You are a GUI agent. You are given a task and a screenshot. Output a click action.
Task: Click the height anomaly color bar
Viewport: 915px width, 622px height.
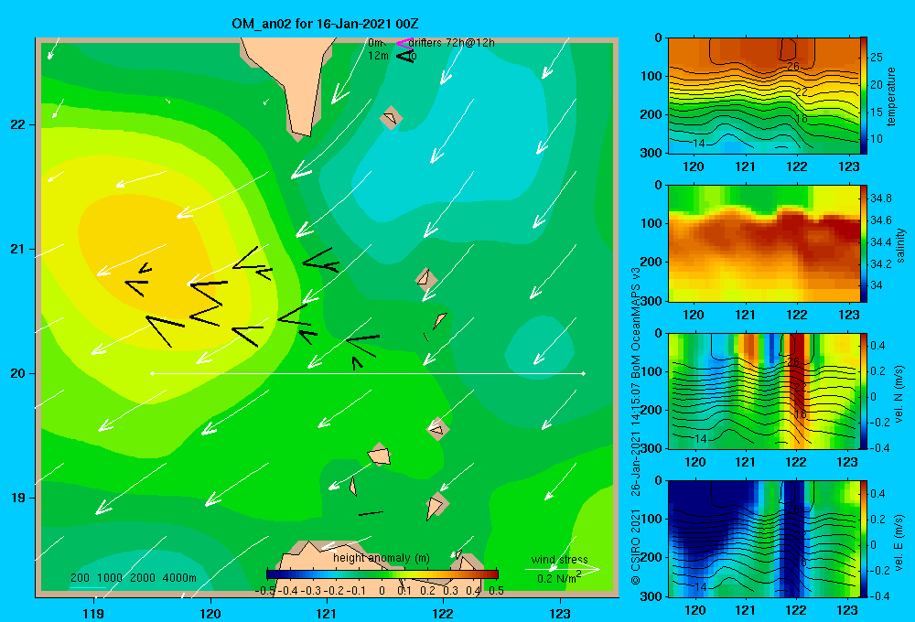[382, 574]
